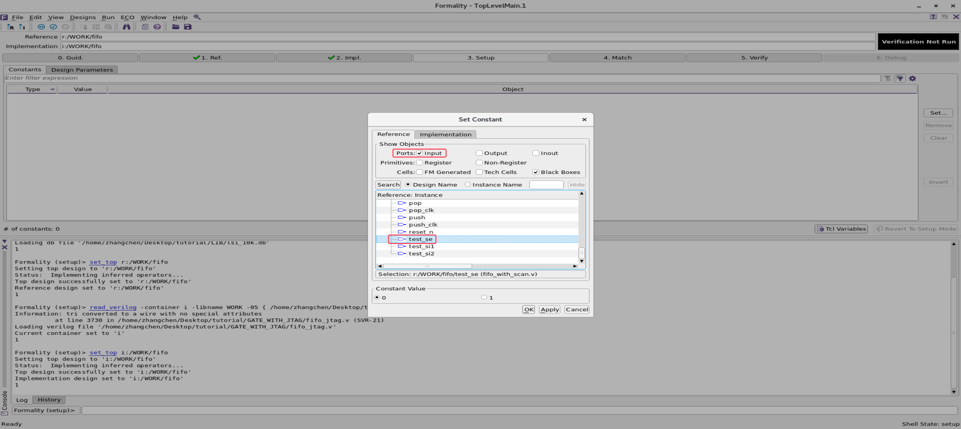This screenshot has width=961, height=429.
Task: Open the Designs menu
Action: [x=82, y=17]
